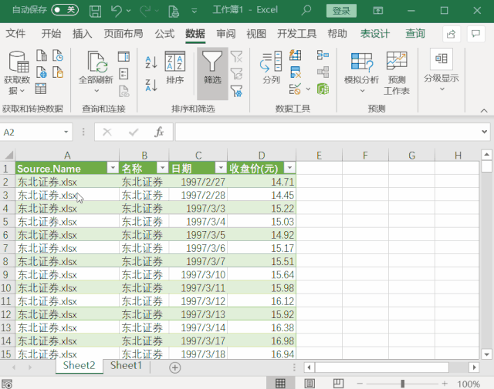Click zoom out minus button
This screenshot has width=494, height=389.
click(x=360, y=384)
